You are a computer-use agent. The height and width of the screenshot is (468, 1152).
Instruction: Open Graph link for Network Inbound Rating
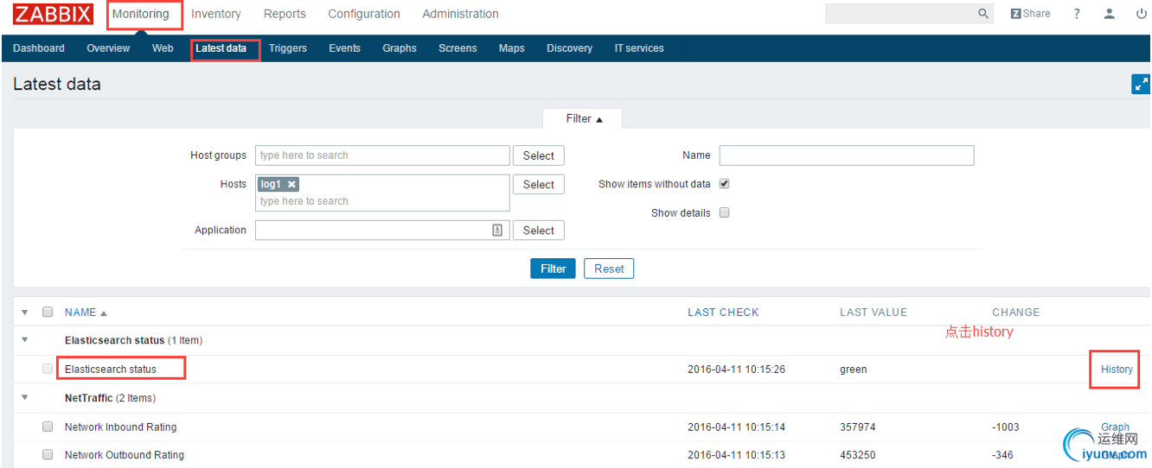click(x=1115, y=427)
